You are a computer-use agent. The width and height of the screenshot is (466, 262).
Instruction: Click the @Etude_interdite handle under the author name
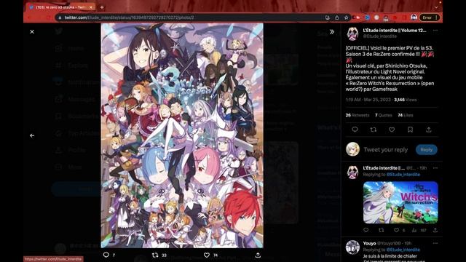click(x=380, y=36)
